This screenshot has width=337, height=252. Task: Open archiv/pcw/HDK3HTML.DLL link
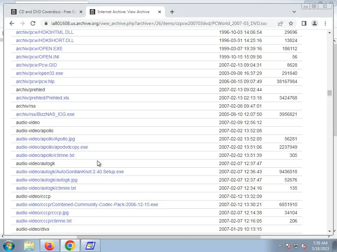pos(45,32)
